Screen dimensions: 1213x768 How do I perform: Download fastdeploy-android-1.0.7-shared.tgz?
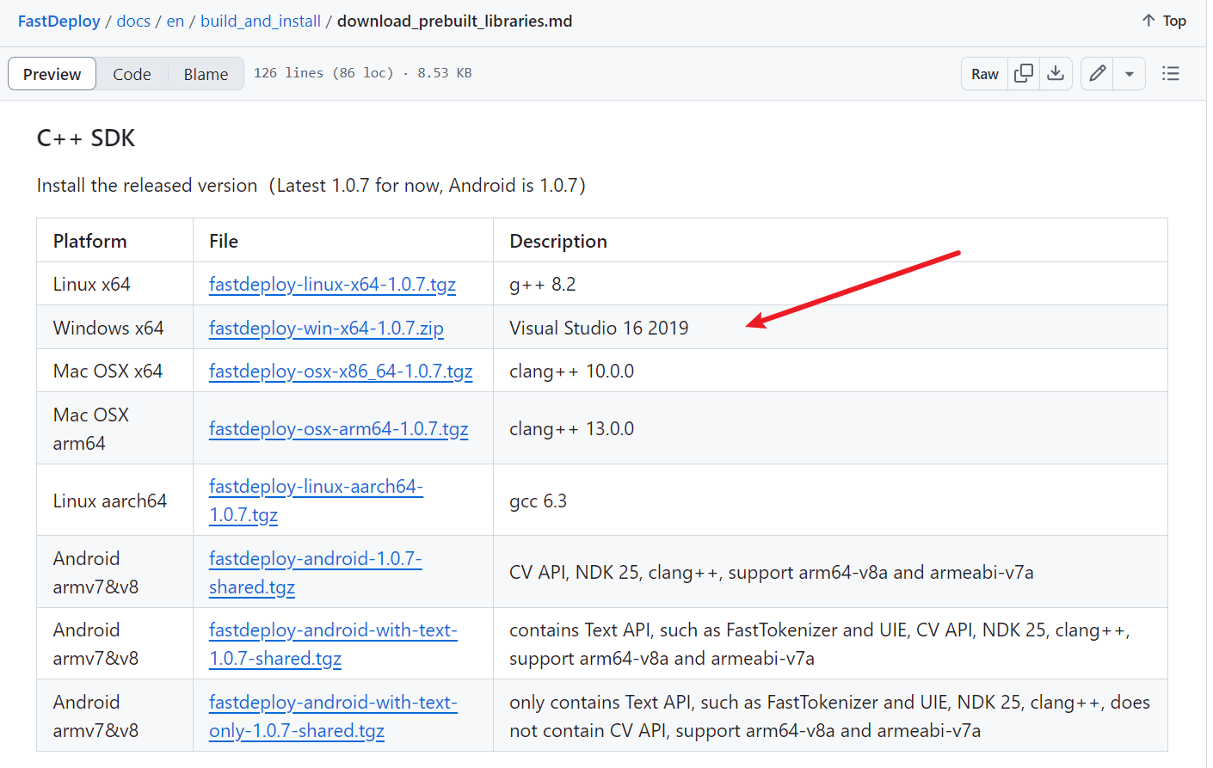tap(315, 559)
